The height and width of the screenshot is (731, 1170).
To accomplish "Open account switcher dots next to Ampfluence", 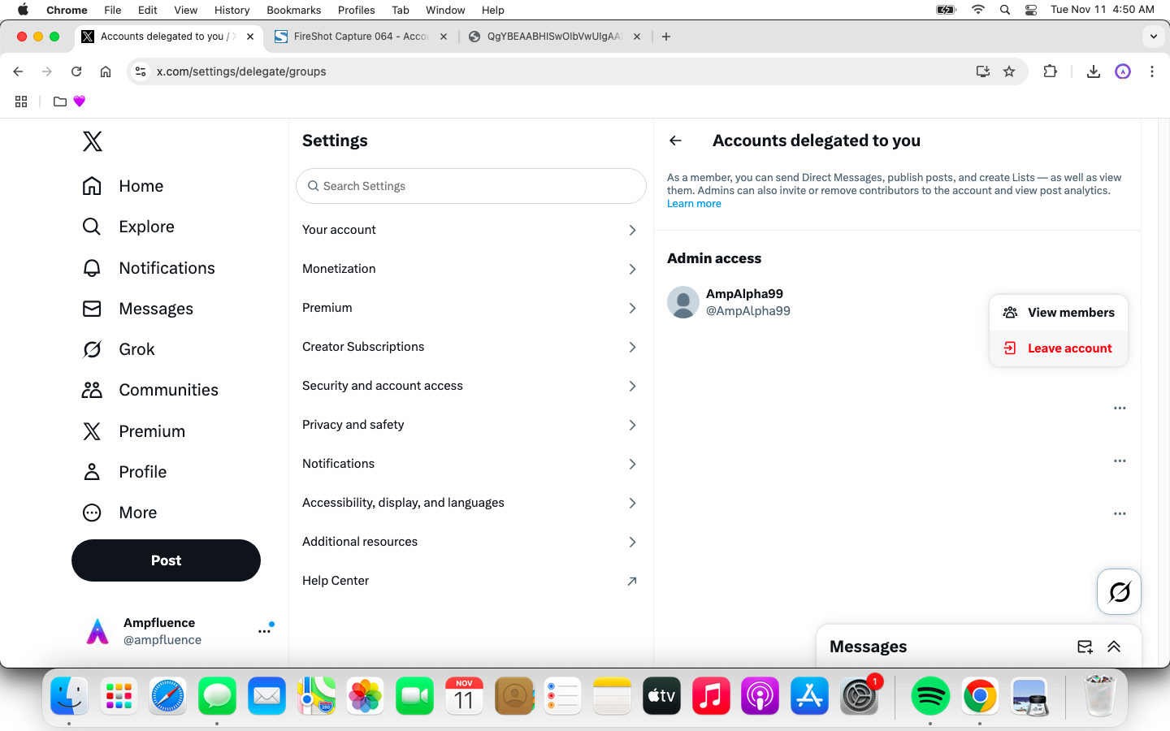I will (x=264, y=631).
